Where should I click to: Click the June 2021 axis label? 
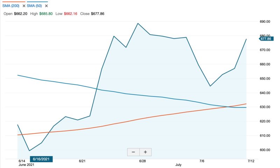pyautogui.click(x=26, y=164)
